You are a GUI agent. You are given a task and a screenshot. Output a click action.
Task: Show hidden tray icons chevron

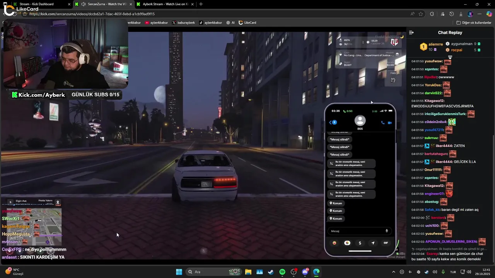(x=394, y=272)
